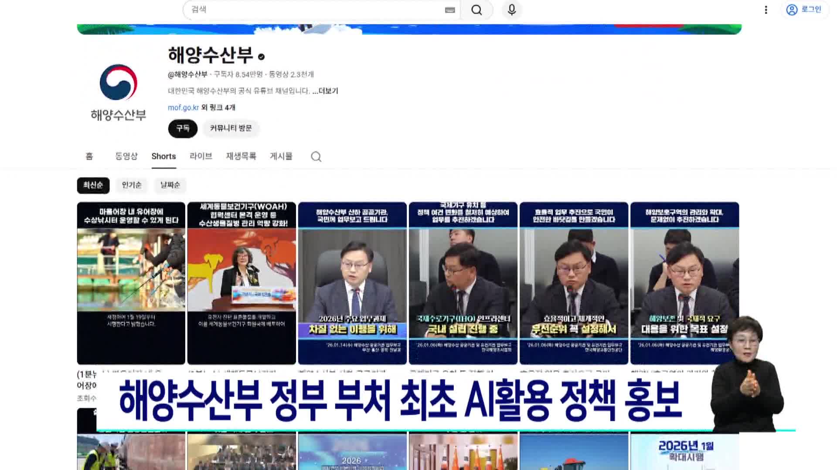Switch to the 재생목록 tab
The height and width of the screenshot is (470, 837).
241,156
